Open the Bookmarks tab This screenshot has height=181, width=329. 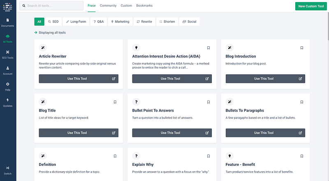point(144,6)
